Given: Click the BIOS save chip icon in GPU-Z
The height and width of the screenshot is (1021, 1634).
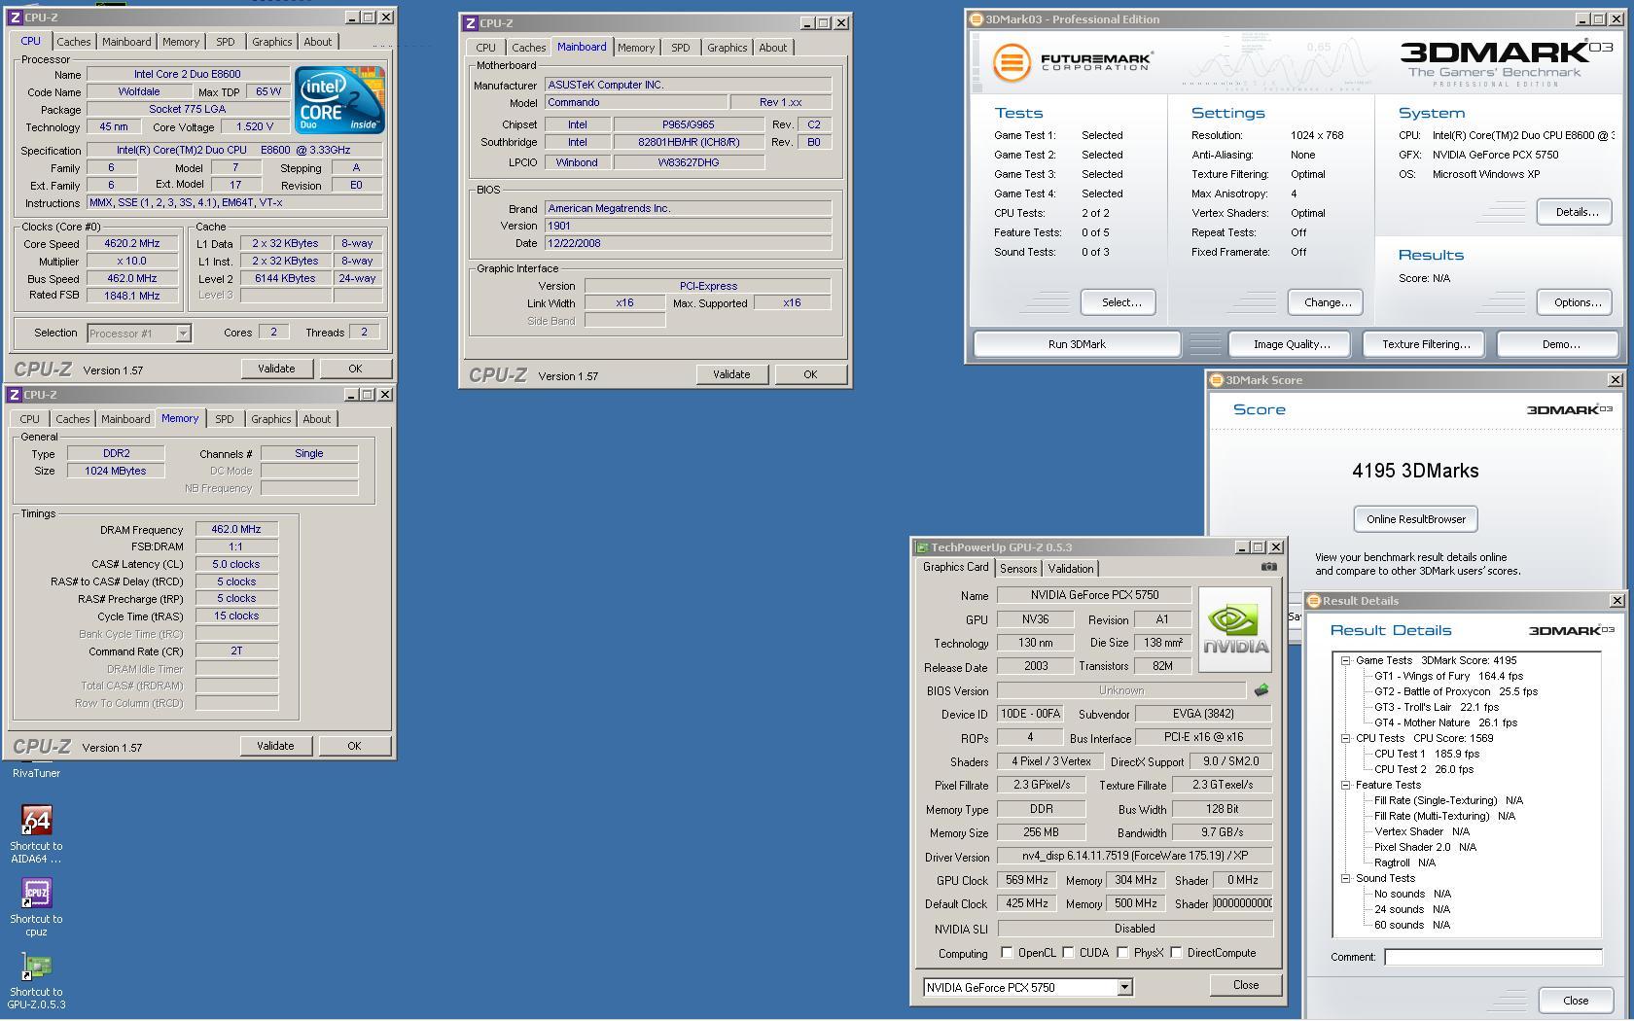Looking at the screenshot, I should tap(1261, 690).
